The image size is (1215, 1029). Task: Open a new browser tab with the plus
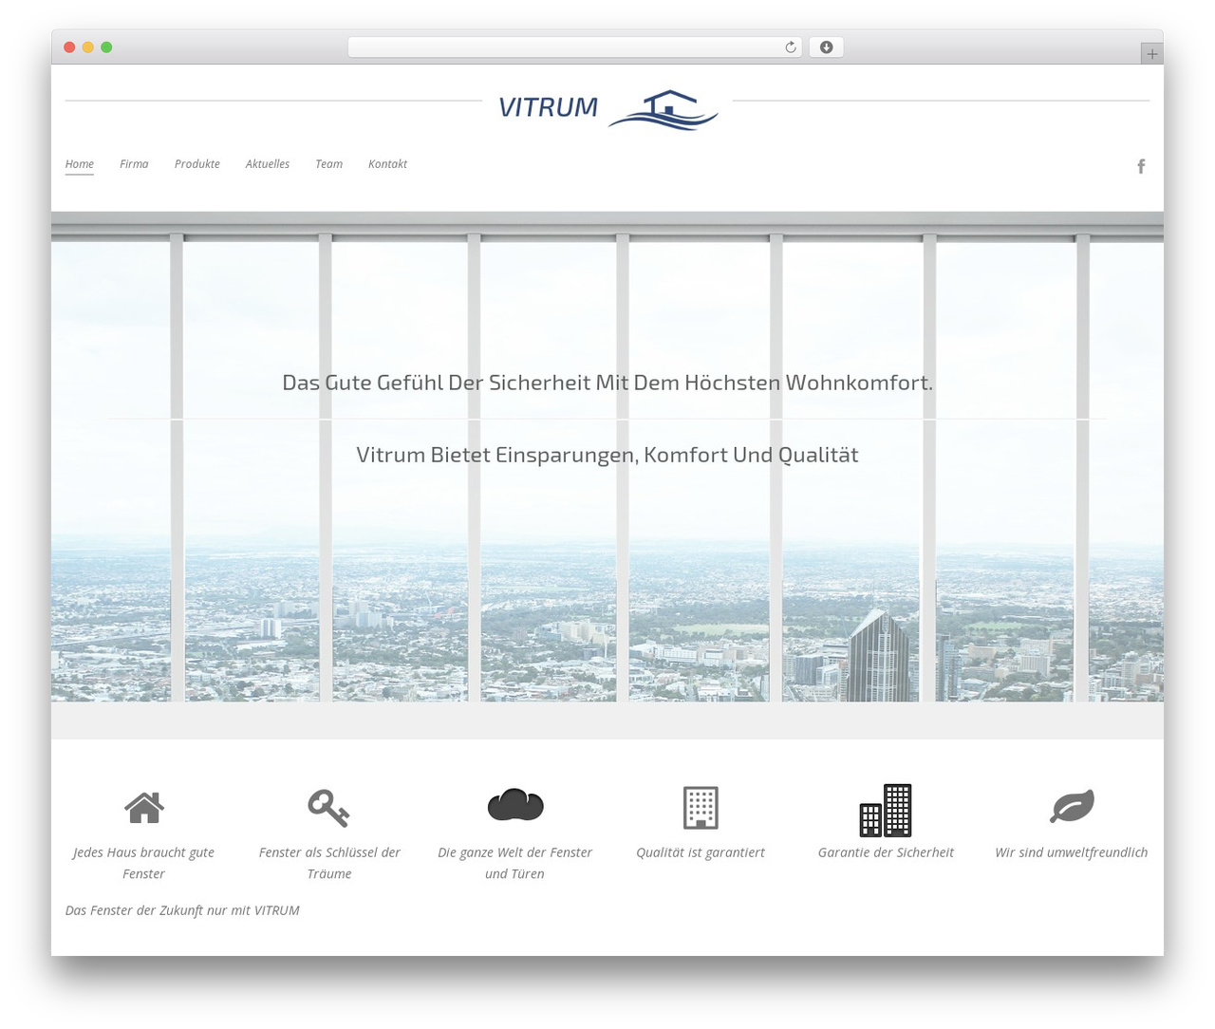pos(1151,54)
